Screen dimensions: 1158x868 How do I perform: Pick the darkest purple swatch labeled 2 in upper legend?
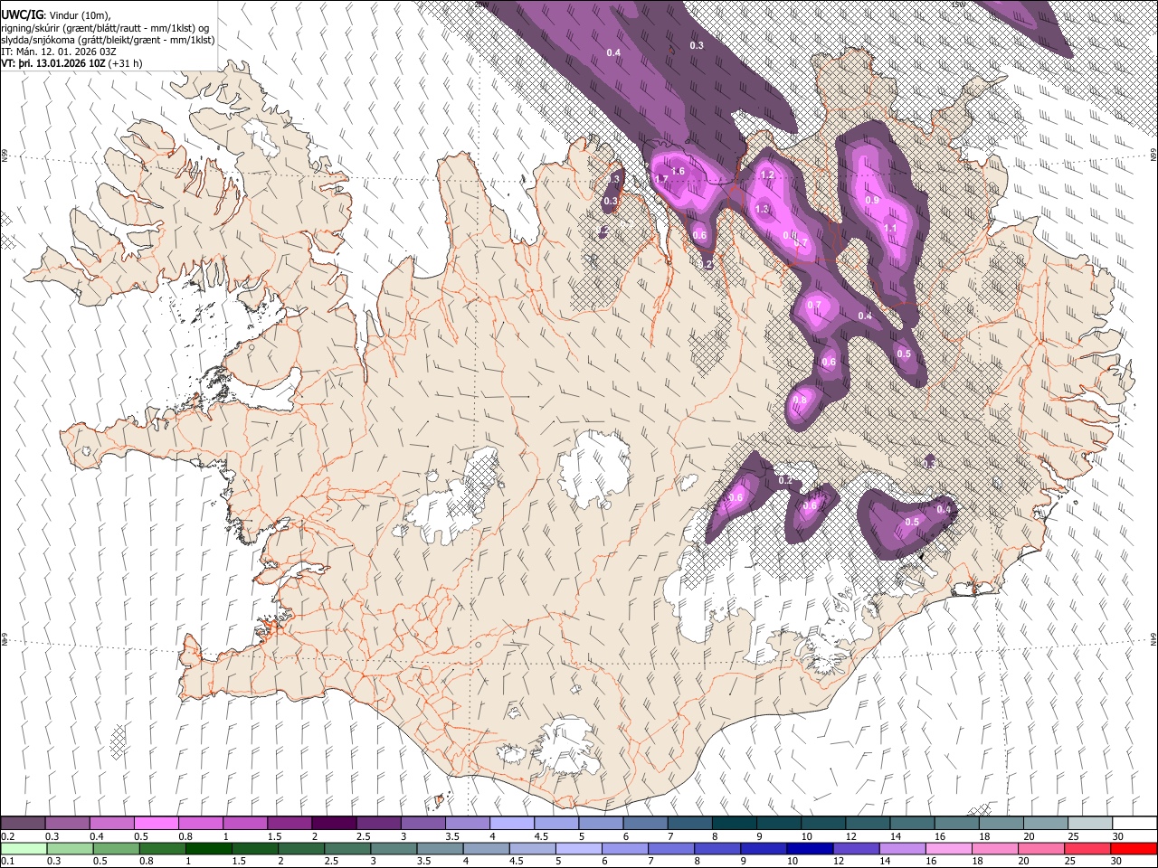click(334, 824)
